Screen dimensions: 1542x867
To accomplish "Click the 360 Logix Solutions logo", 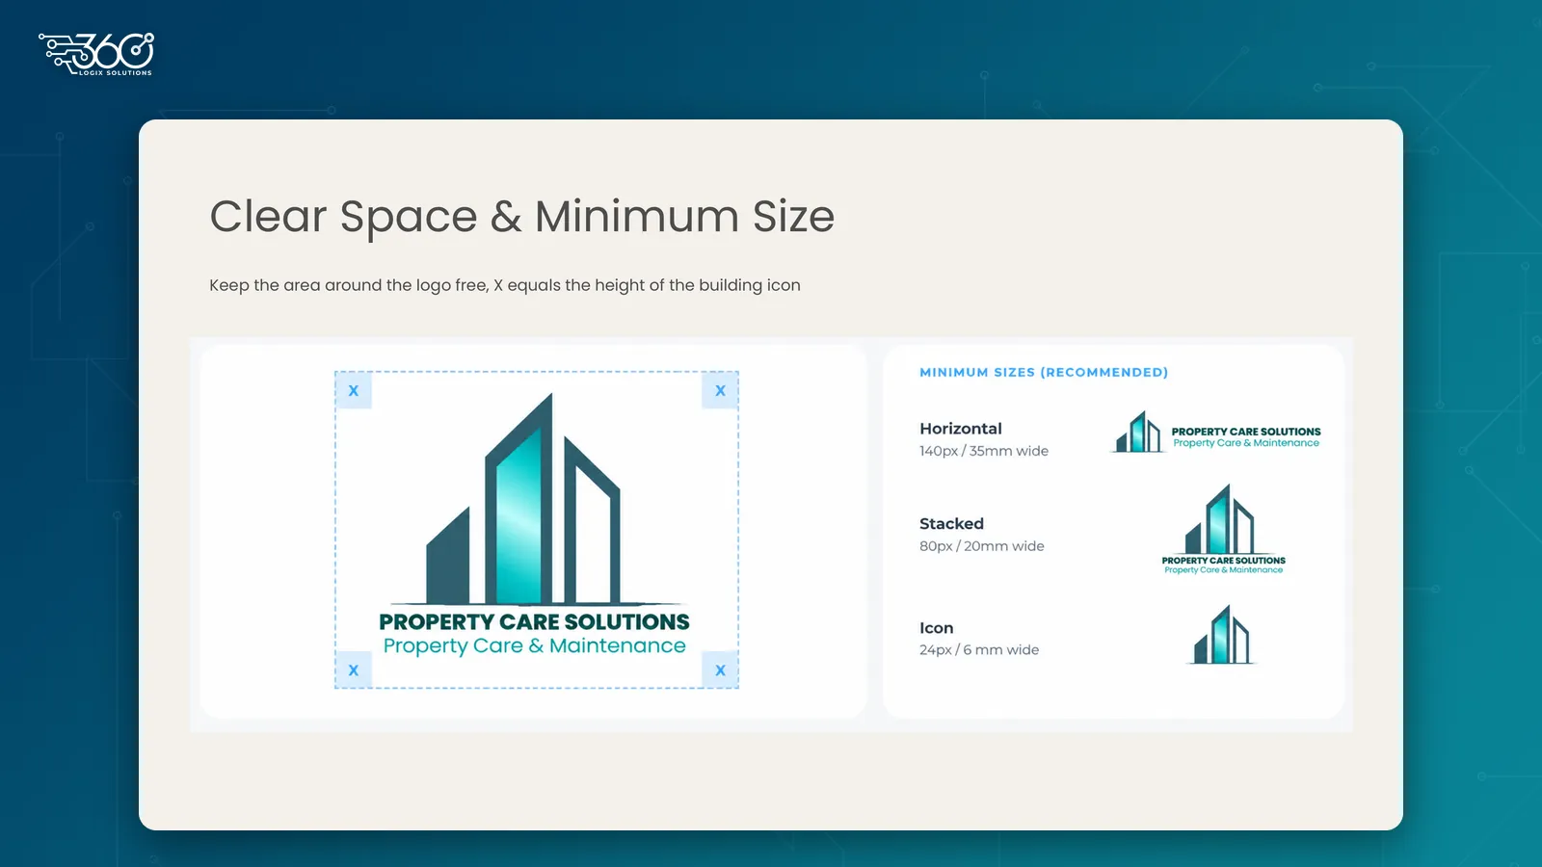I will (96, 54).
